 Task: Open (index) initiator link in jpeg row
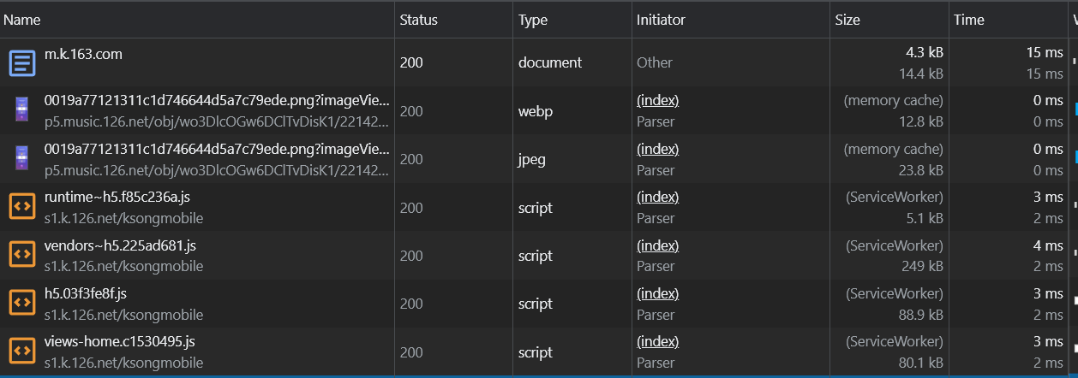pos(657,150)
